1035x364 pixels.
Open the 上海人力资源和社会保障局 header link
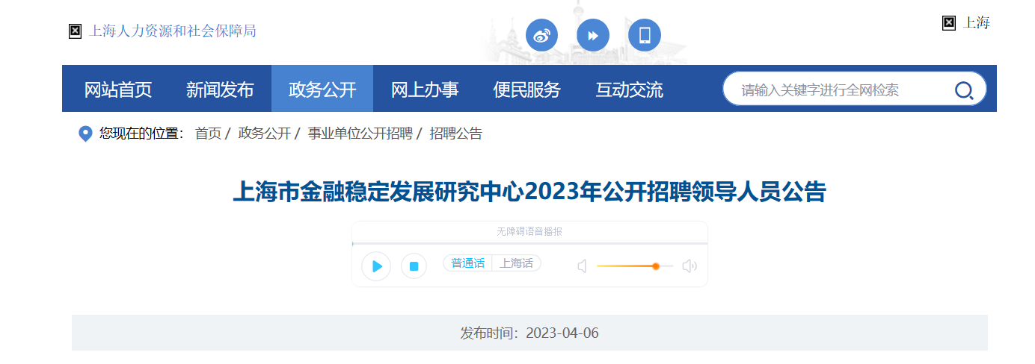pyautogui.click(x=173, y=31)
